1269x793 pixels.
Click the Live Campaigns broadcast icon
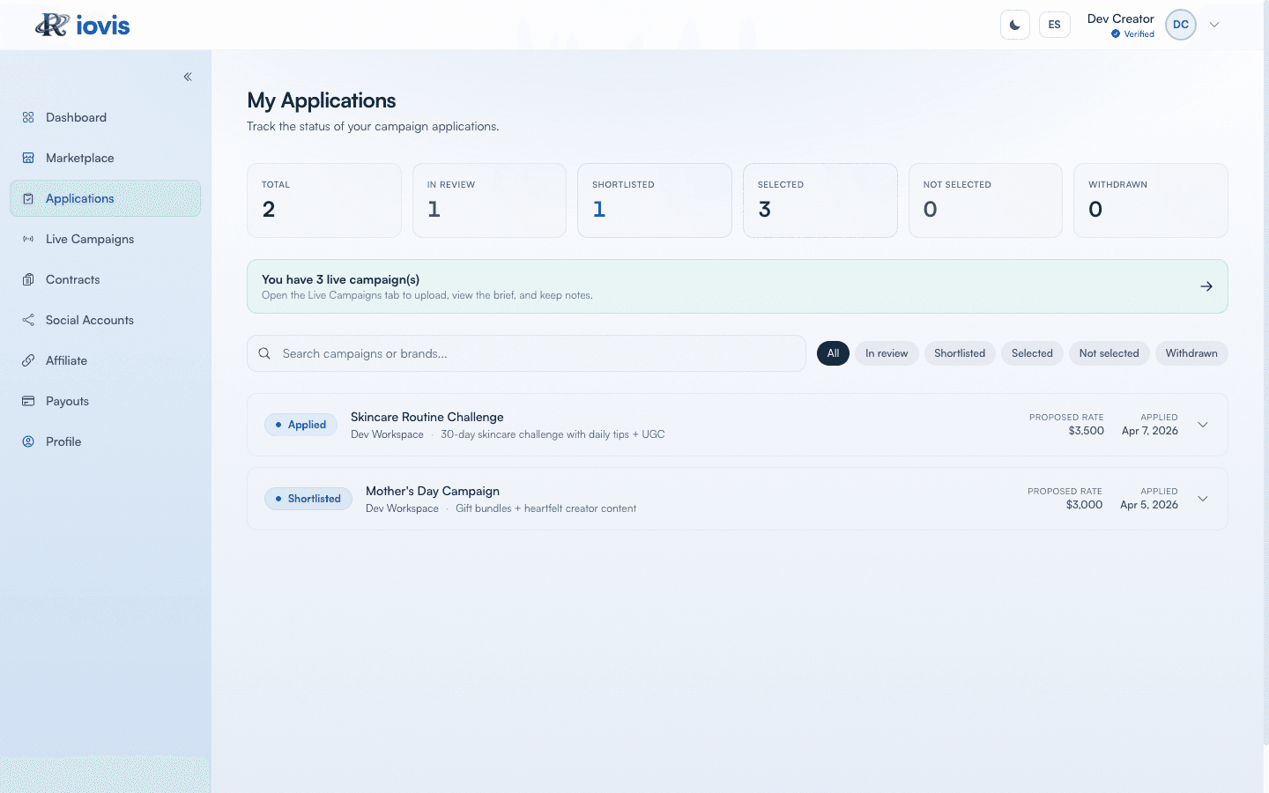tap(28, 239)
